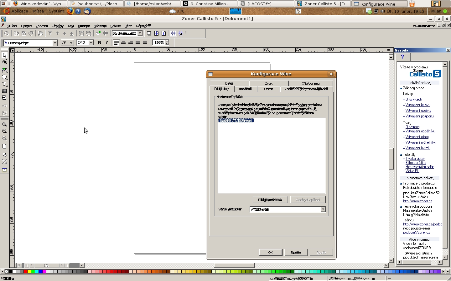Click OK in Konfigurace Wine dialog
451x281 pixels.
pyautogui.click(x=271, y=252)
